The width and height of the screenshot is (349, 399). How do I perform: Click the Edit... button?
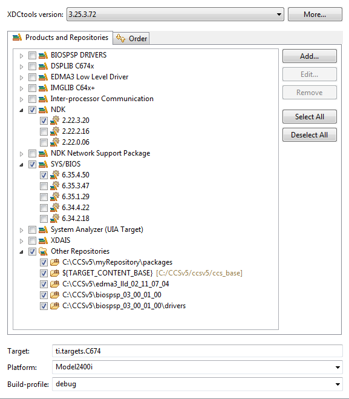pyautogui.click(x=309, y=74)
